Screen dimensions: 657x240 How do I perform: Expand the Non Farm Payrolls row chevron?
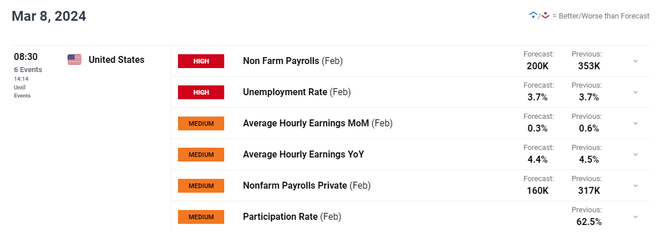click(635, 61)
